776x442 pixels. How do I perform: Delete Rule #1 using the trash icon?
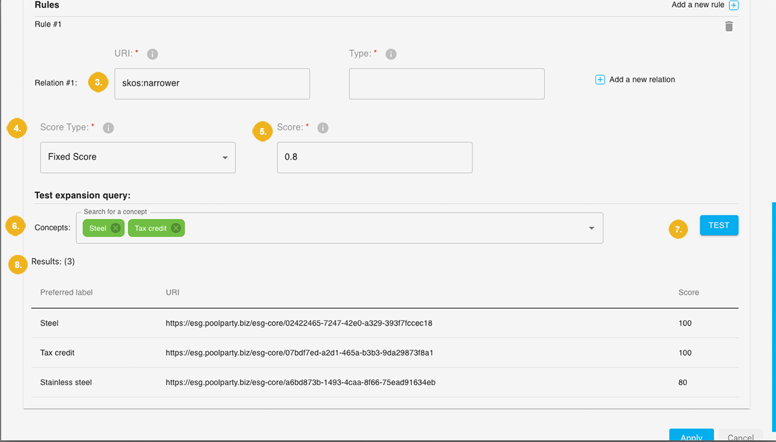[x=729, y=26]
